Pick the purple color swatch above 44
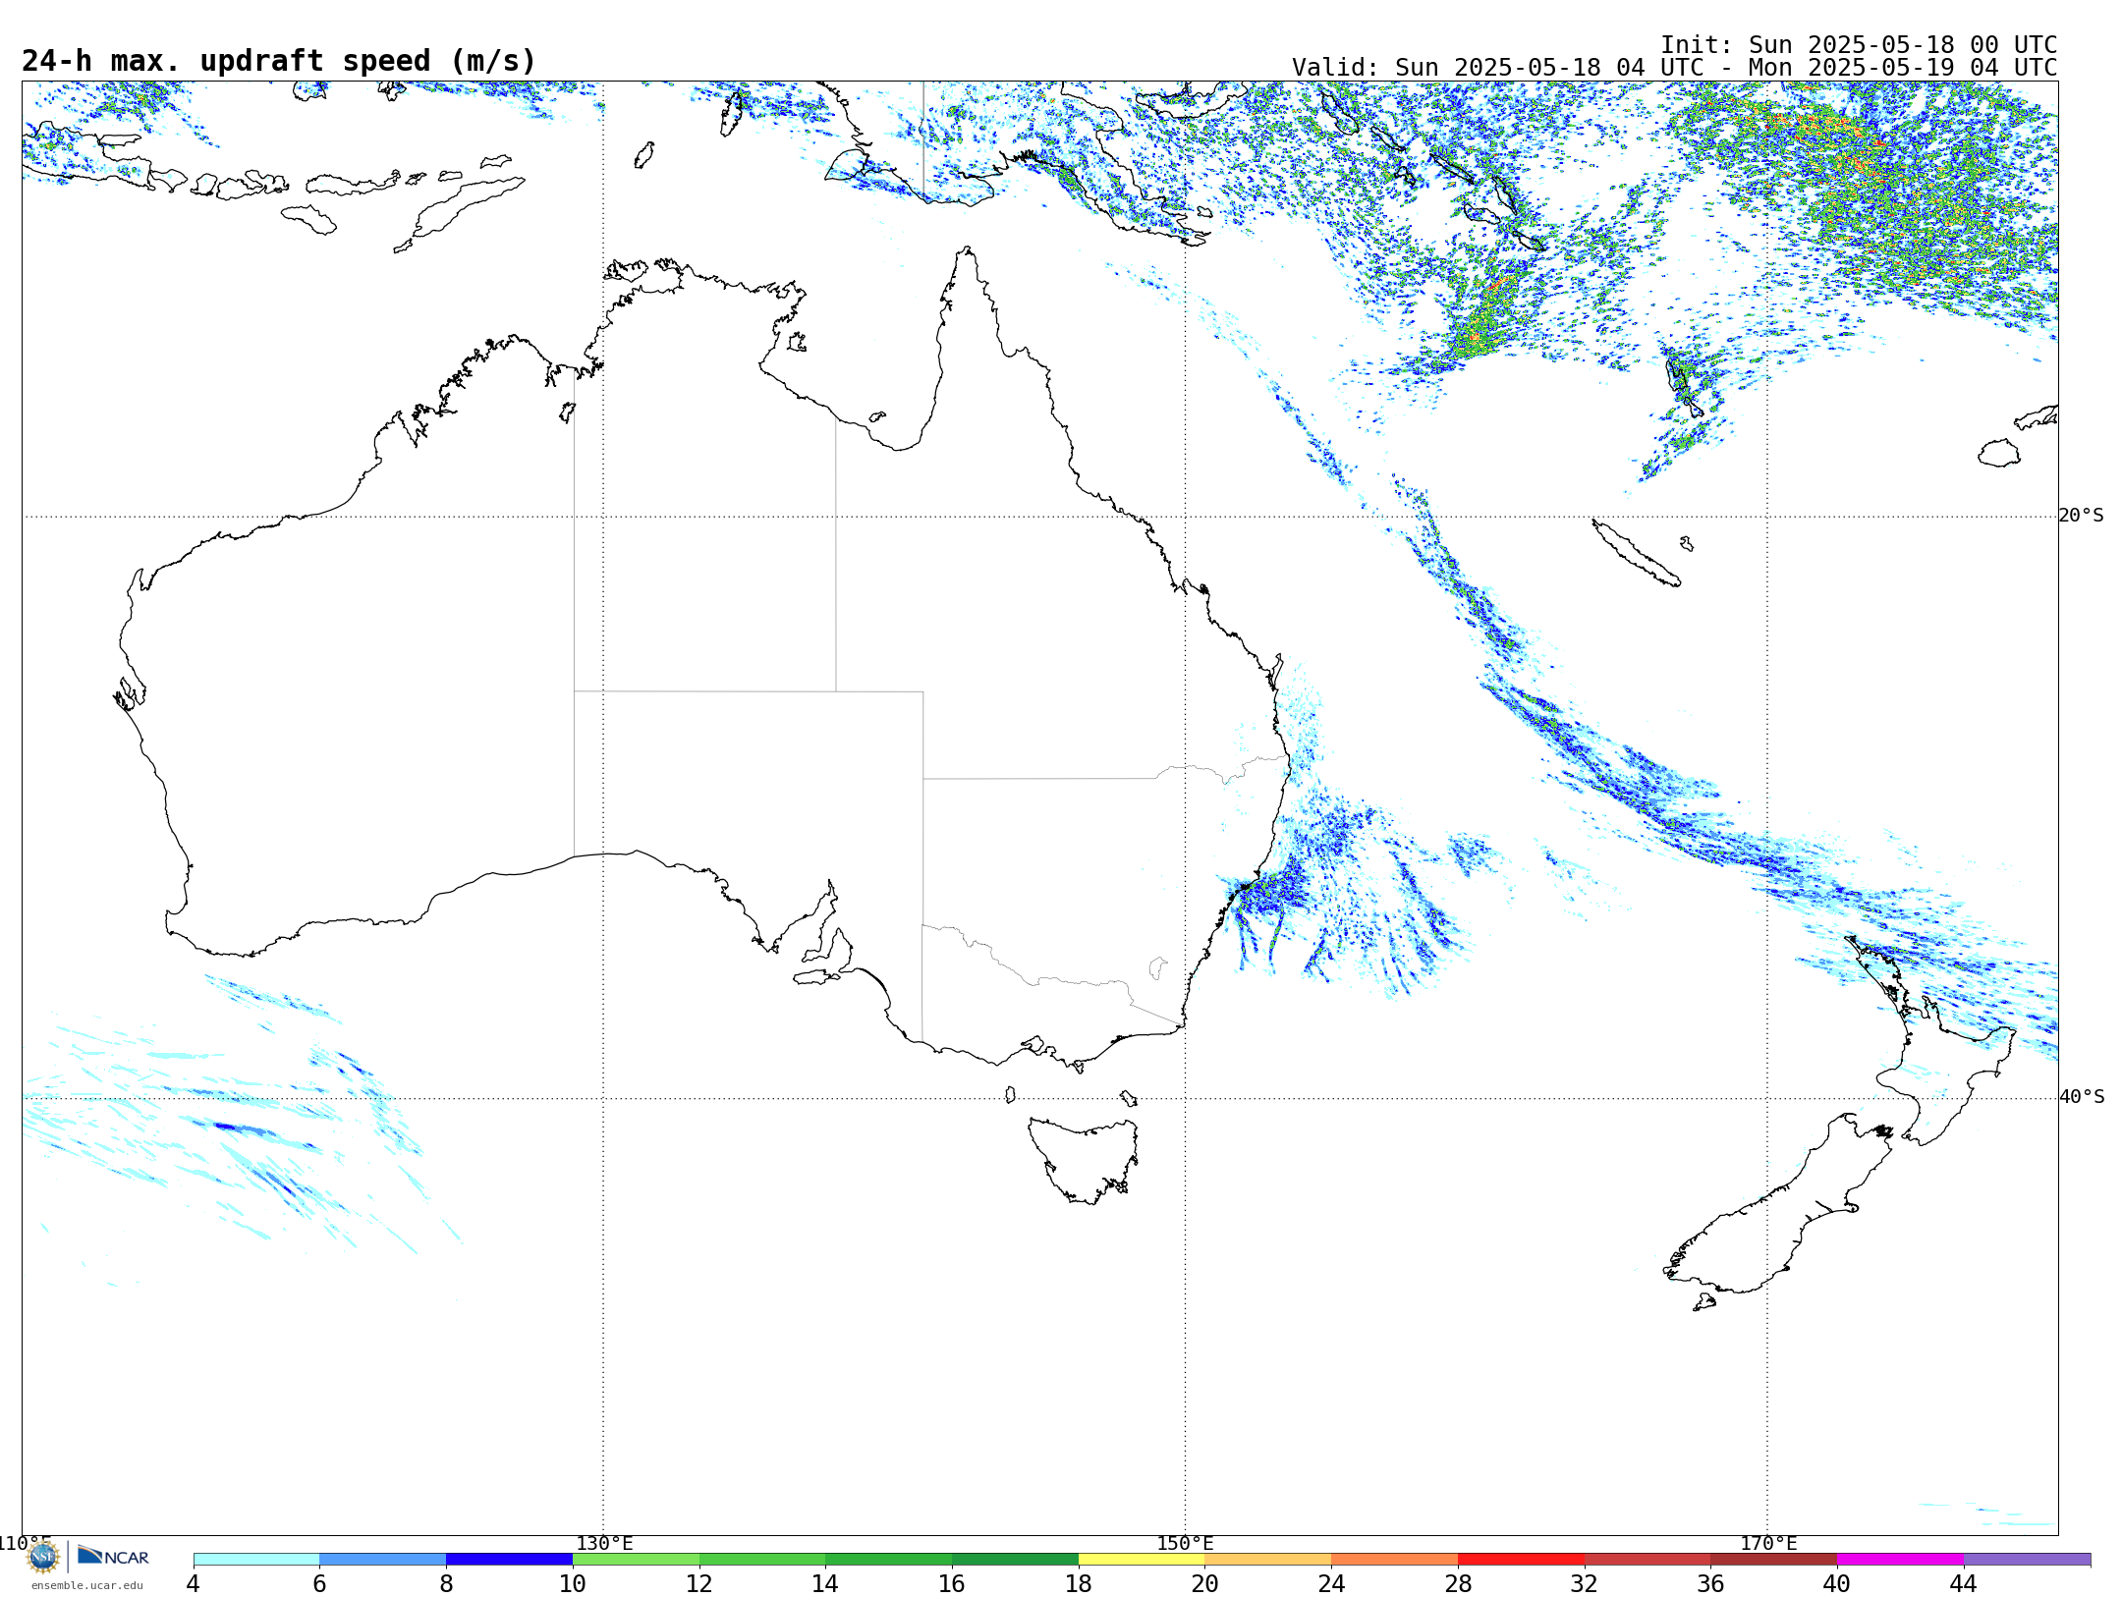This screenshot has width=2122, height=1597. 2027,1560
